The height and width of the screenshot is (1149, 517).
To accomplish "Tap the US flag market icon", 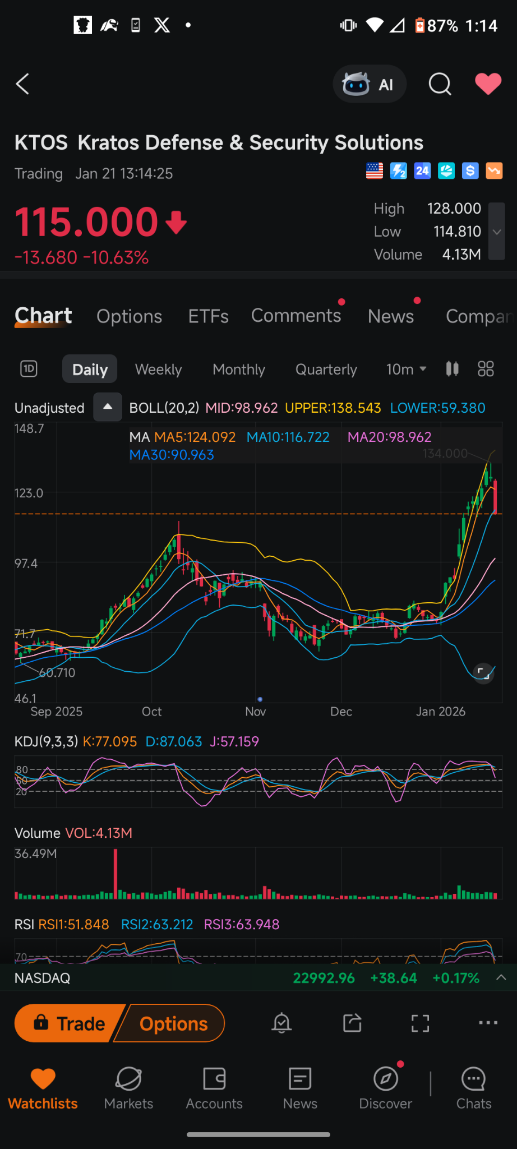I will coord(375,171).
